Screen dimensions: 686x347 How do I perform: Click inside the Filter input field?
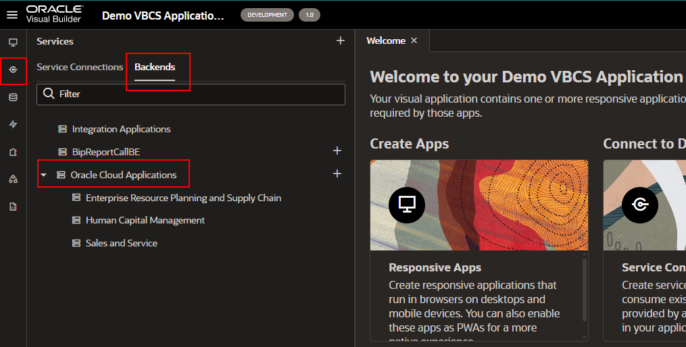click(x=191, y=94)
